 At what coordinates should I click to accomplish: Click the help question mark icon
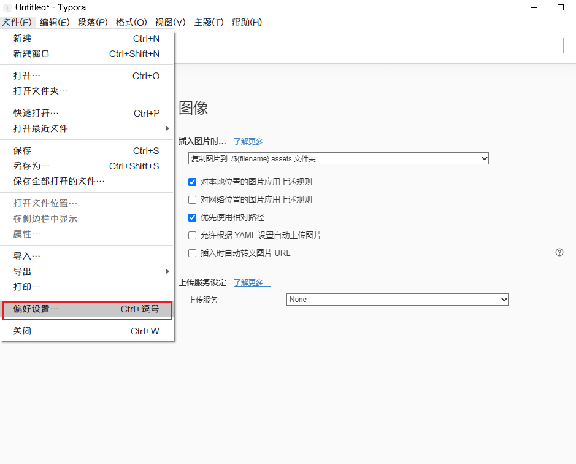(x=559, y=252)
